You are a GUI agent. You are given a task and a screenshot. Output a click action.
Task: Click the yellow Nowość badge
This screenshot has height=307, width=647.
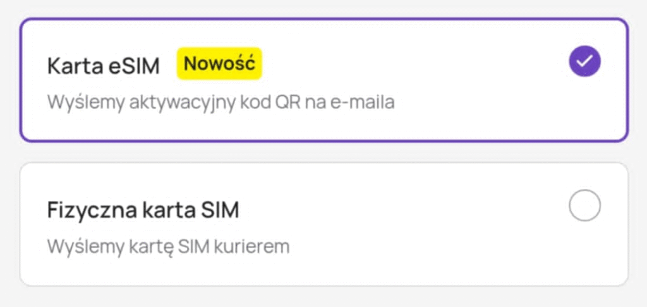[219, 64]
